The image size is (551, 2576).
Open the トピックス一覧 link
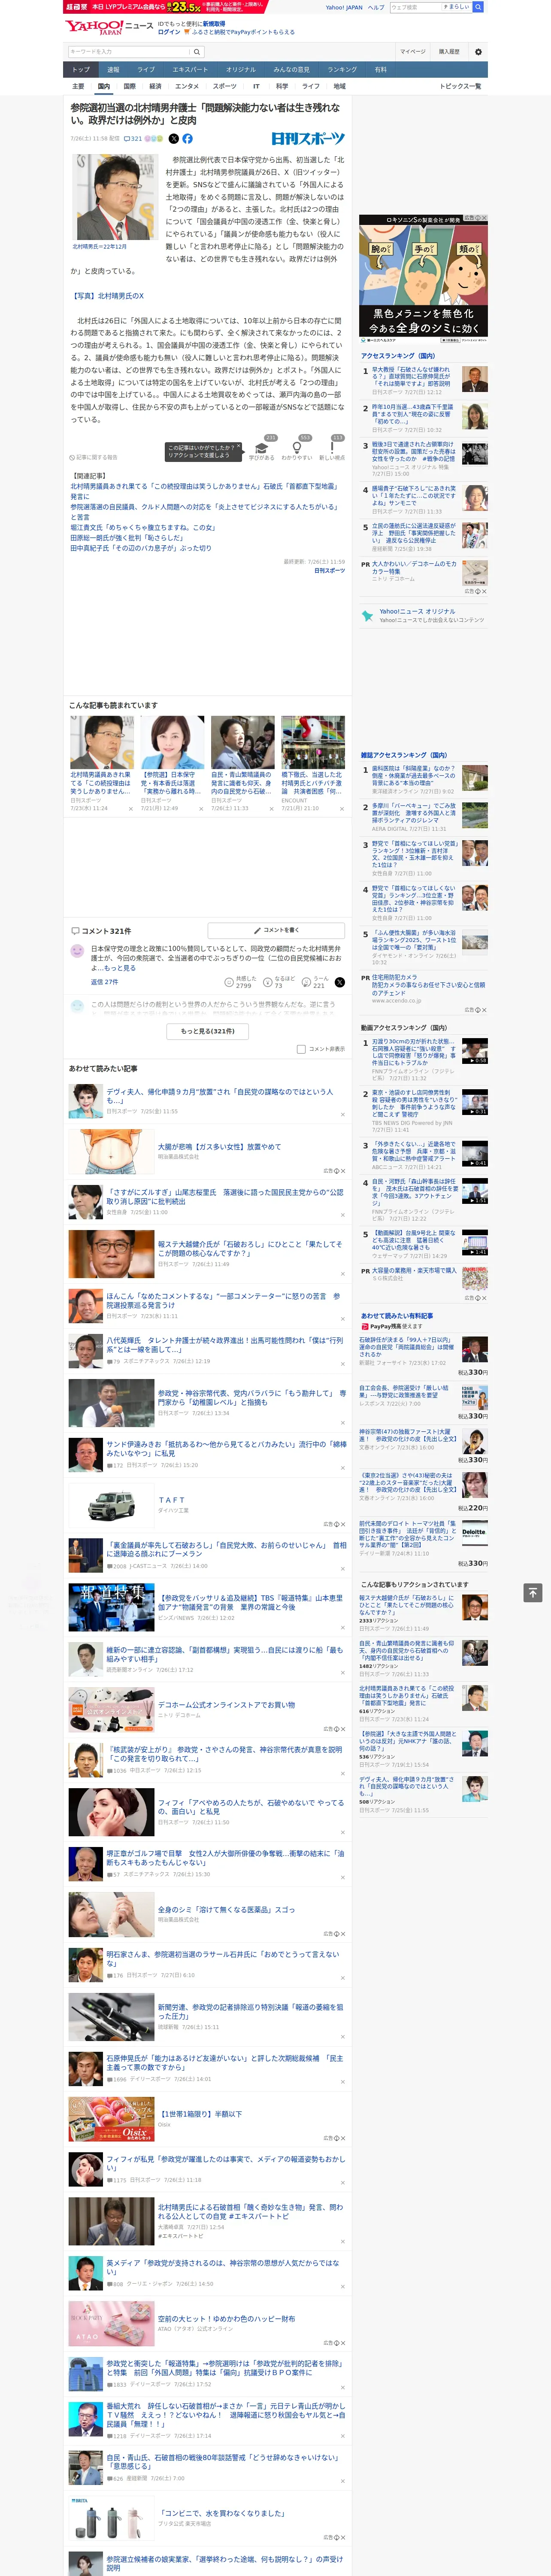pos(460,86)
